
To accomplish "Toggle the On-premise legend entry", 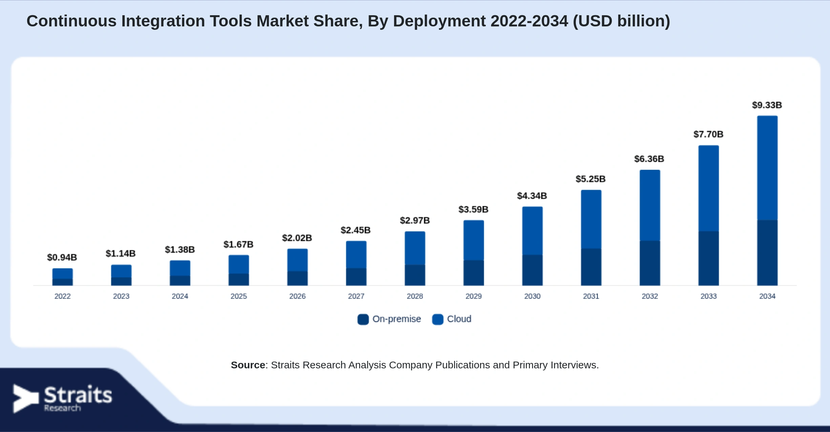I will (x=389, y=319).
